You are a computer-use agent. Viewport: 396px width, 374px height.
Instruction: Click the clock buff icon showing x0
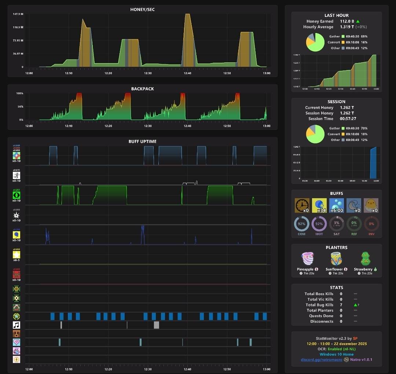[302, 205]
